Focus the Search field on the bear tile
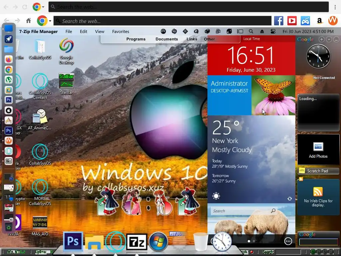This screenshot has height=256, width=341. pos(244,211)
